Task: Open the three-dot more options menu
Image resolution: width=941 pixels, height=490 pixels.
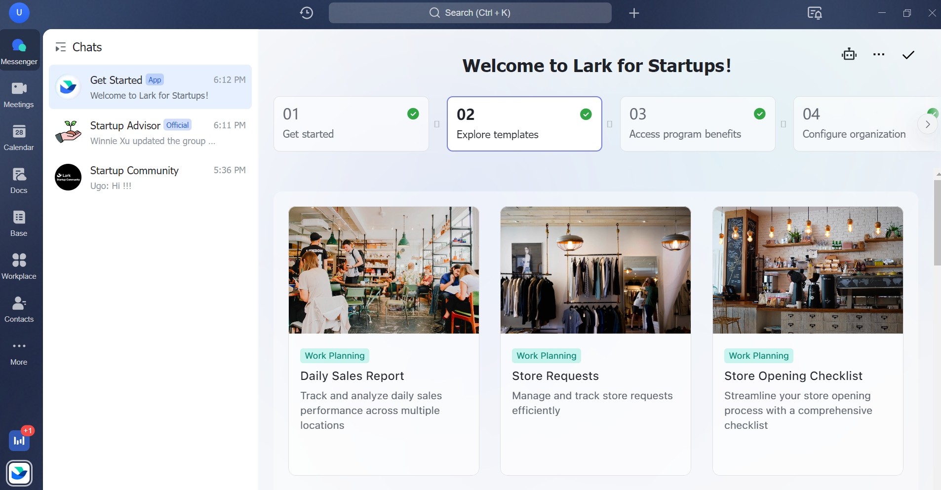Action: [879, 54]
